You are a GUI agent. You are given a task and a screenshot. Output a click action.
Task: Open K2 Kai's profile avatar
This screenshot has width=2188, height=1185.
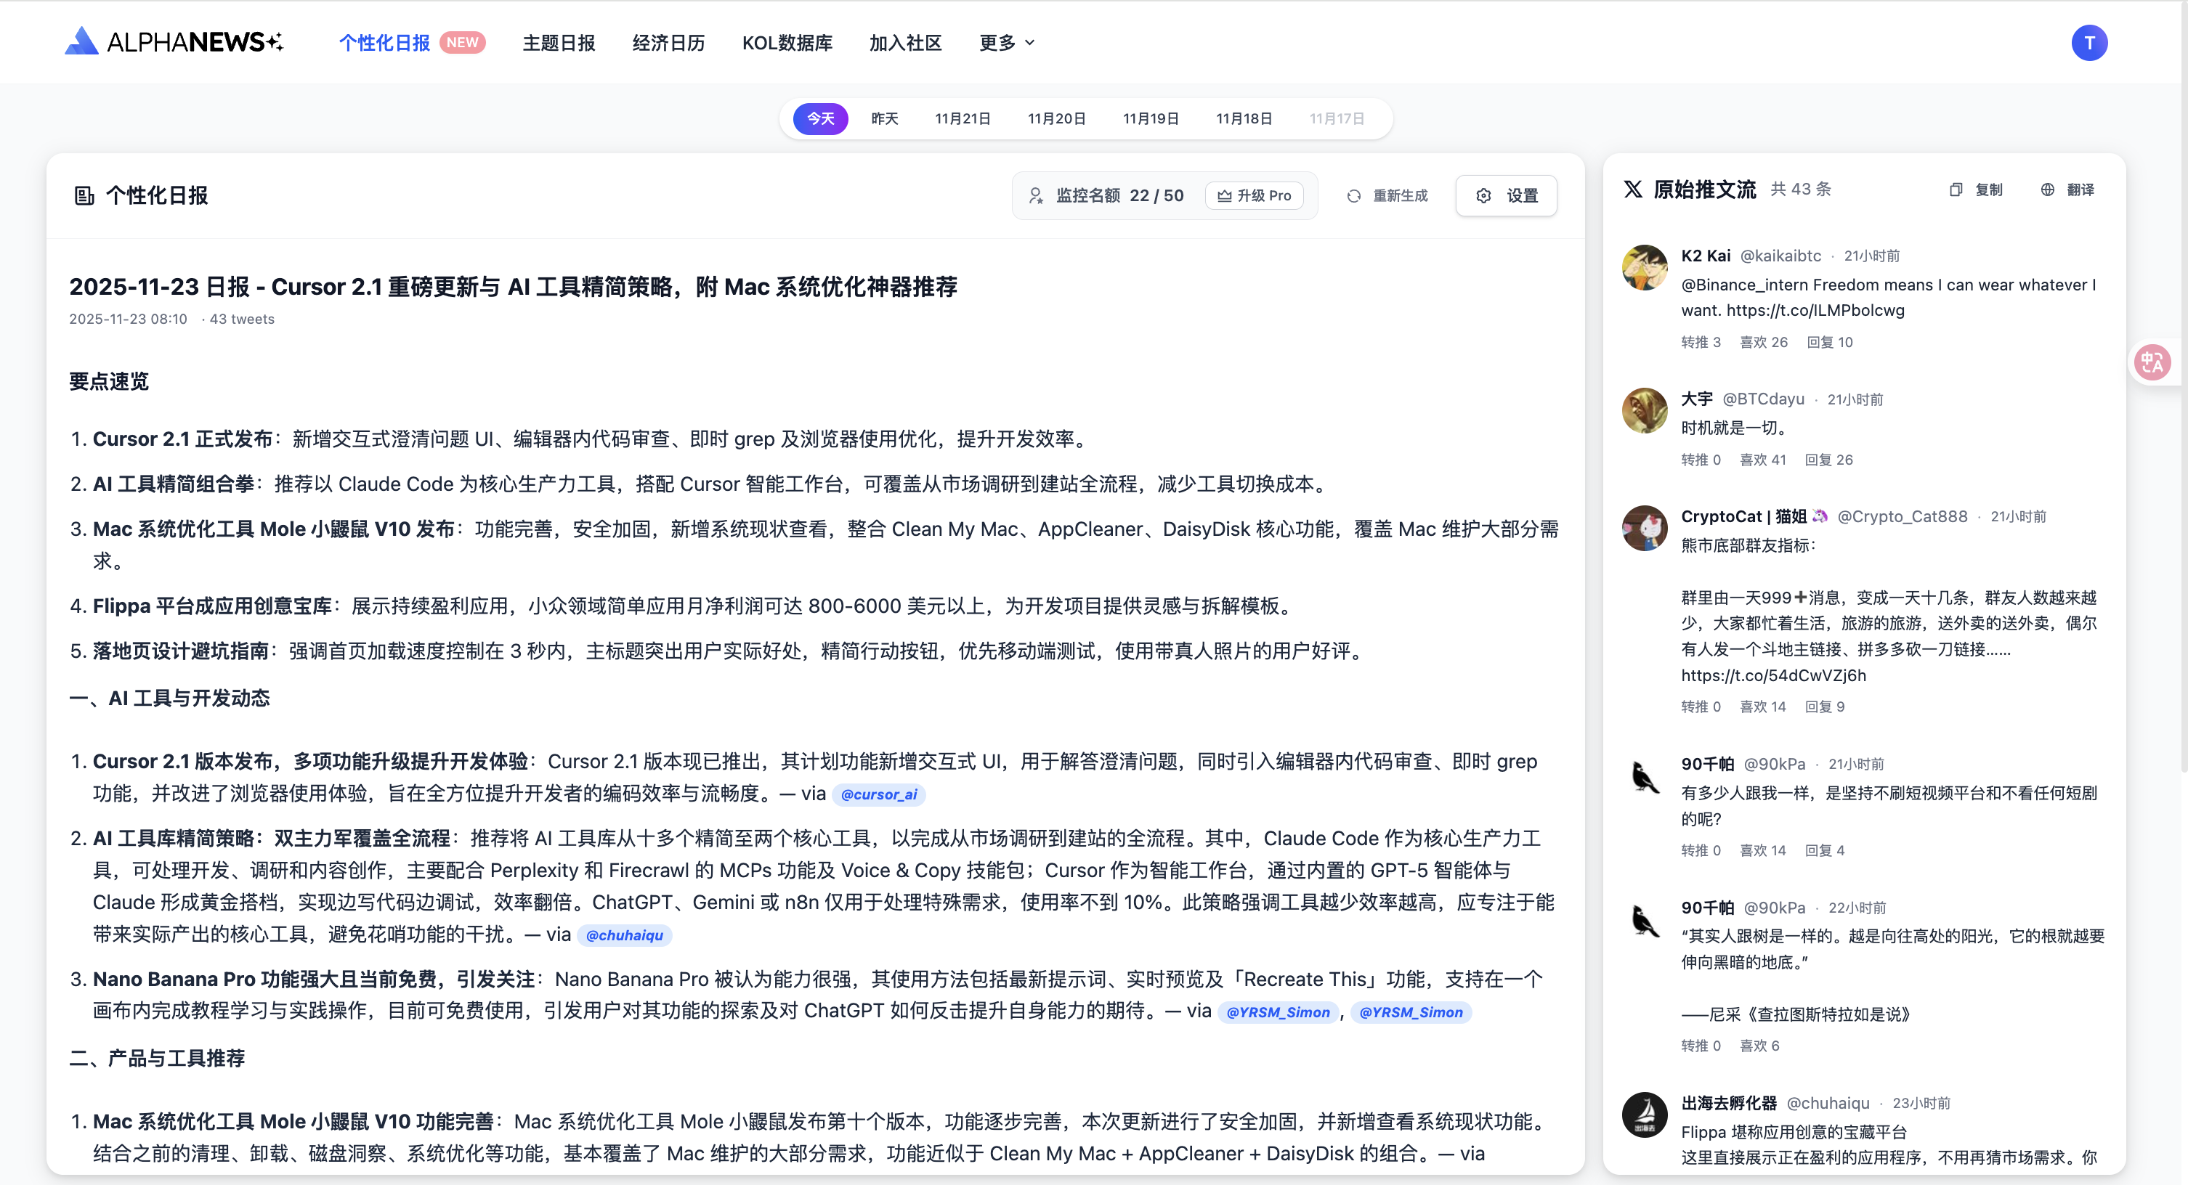tap(1645, 267)
